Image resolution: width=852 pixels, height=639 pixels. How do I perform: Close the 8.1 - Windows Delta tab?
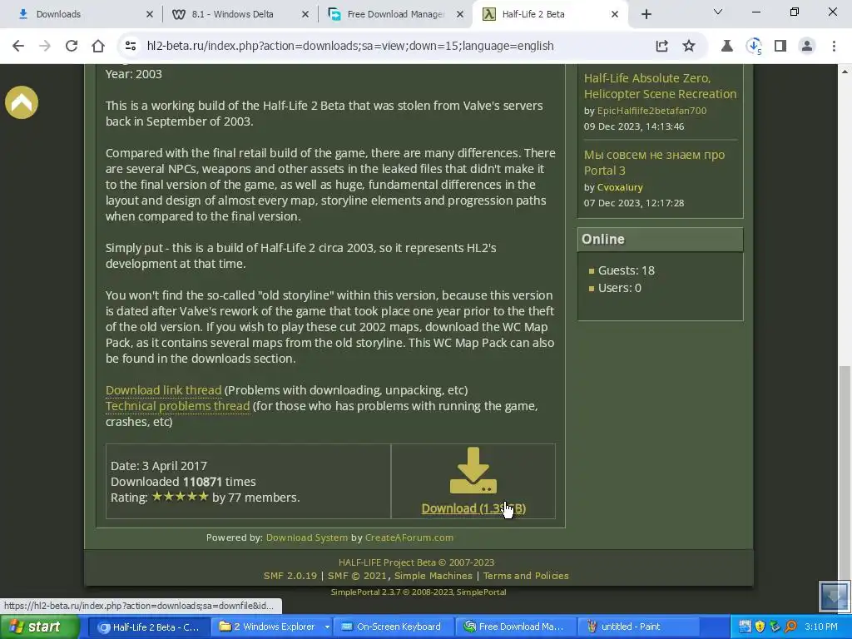point(305,15)
